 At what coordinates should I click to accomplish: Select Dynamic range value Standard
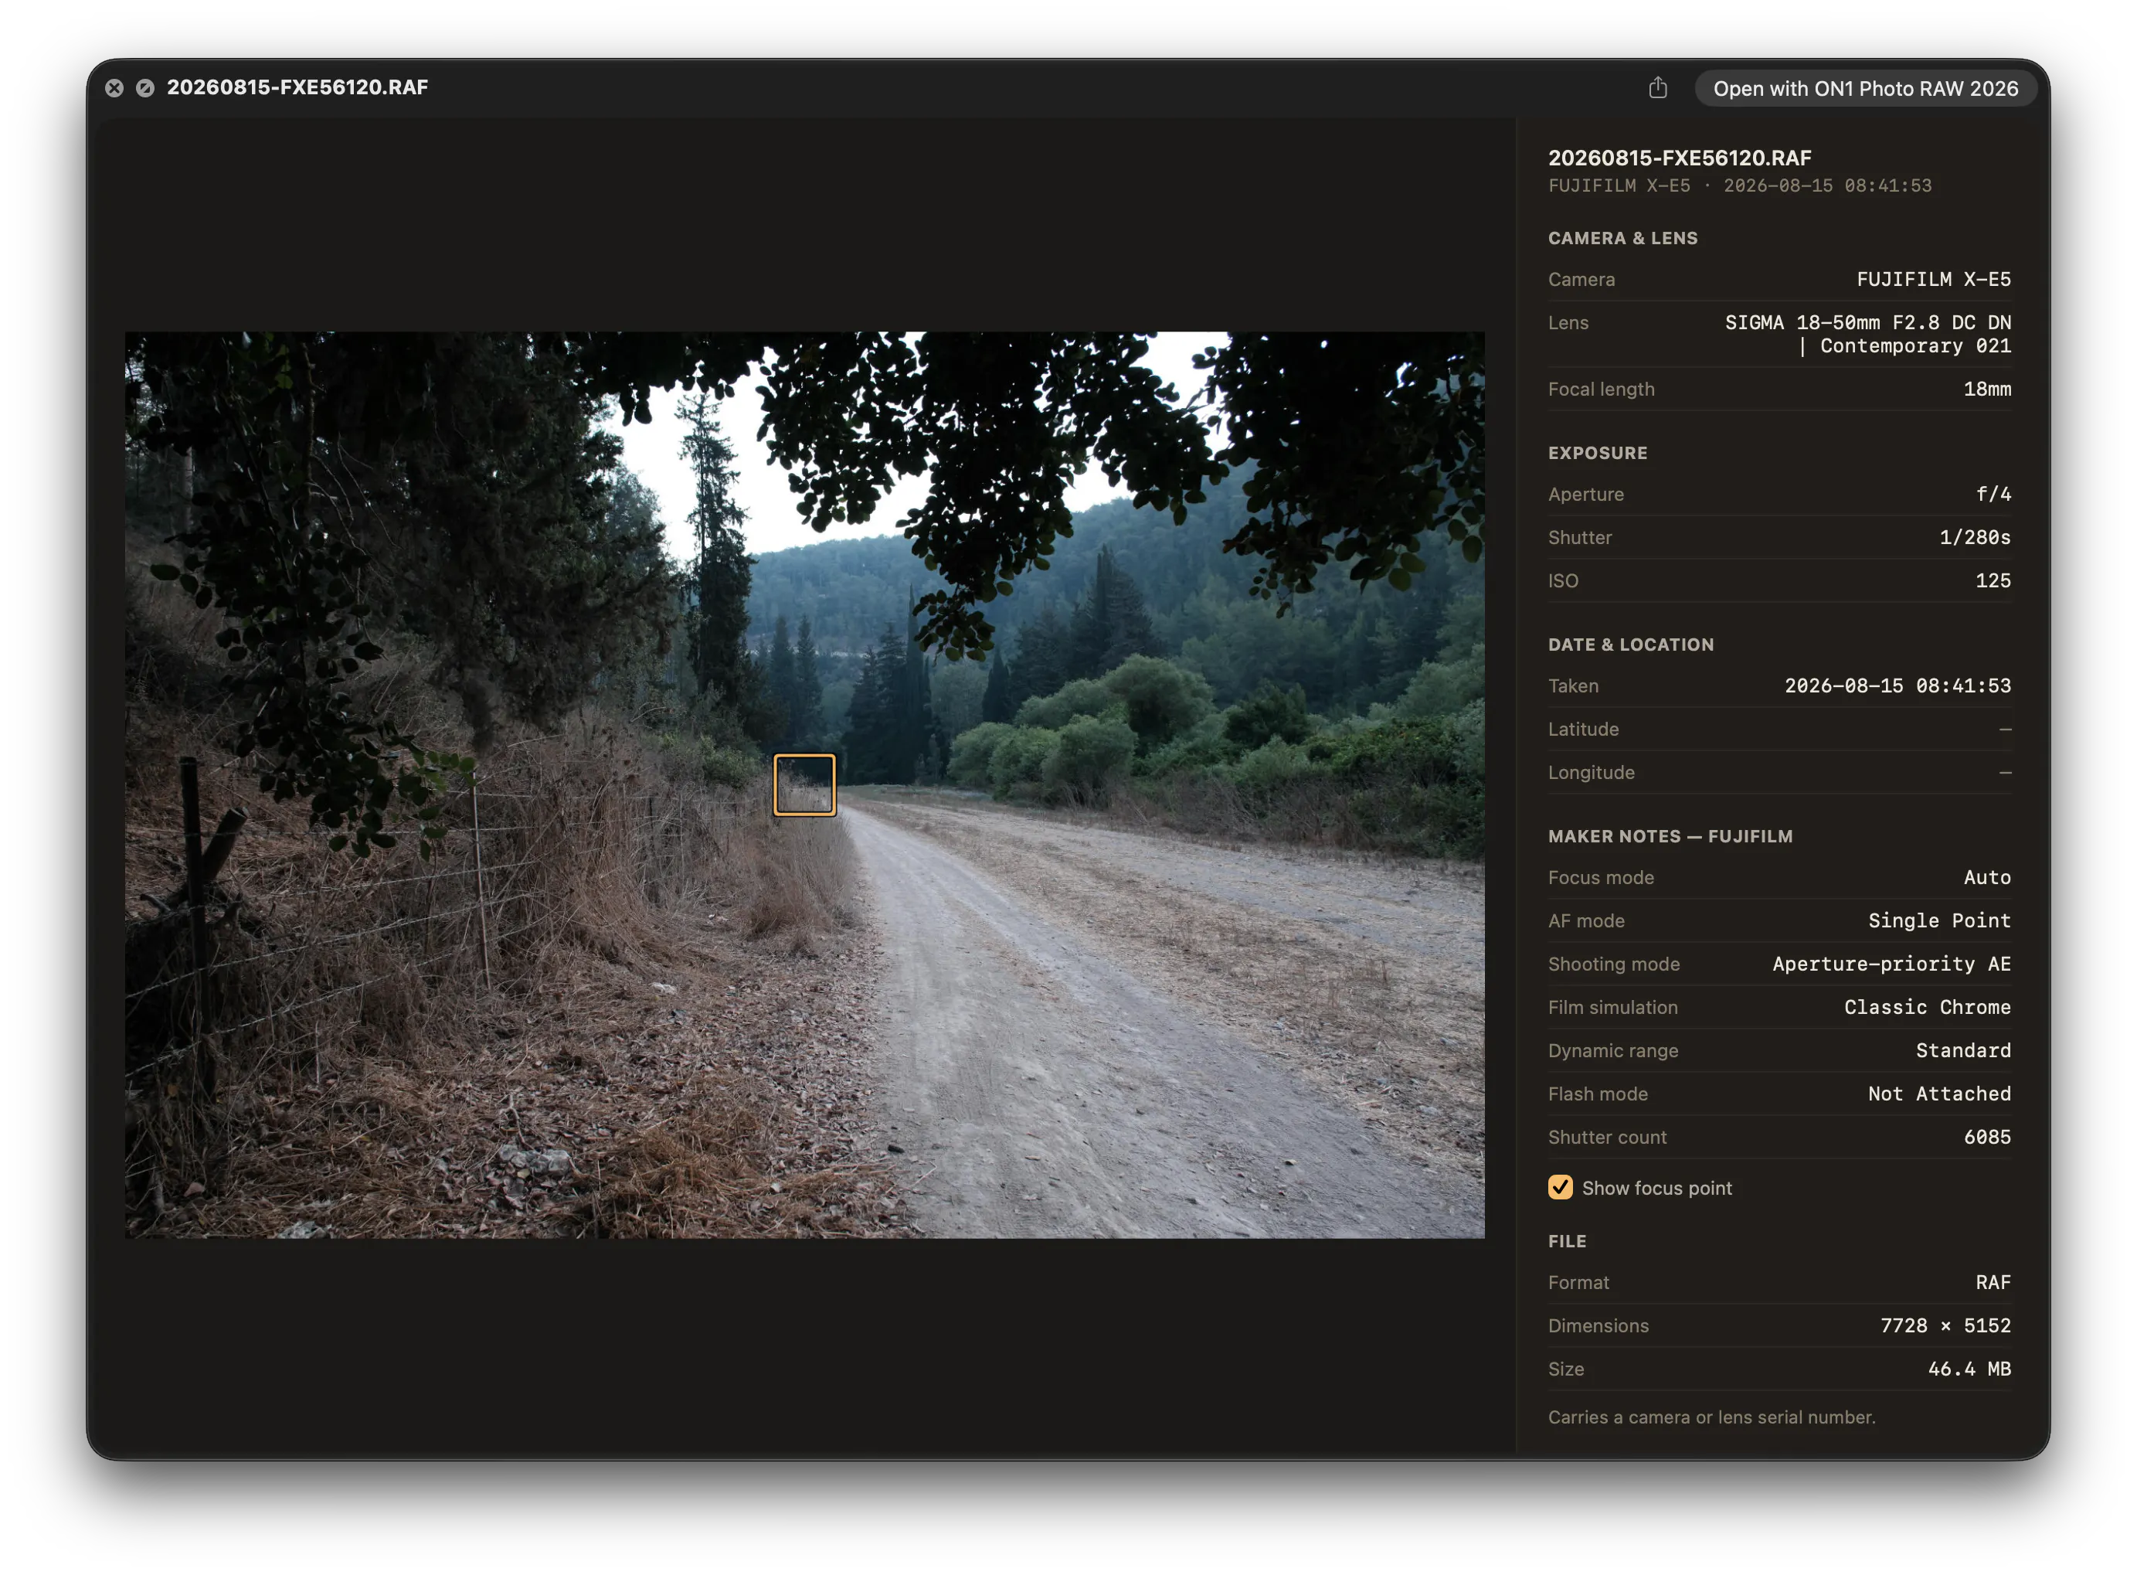click(1962, 1049)
